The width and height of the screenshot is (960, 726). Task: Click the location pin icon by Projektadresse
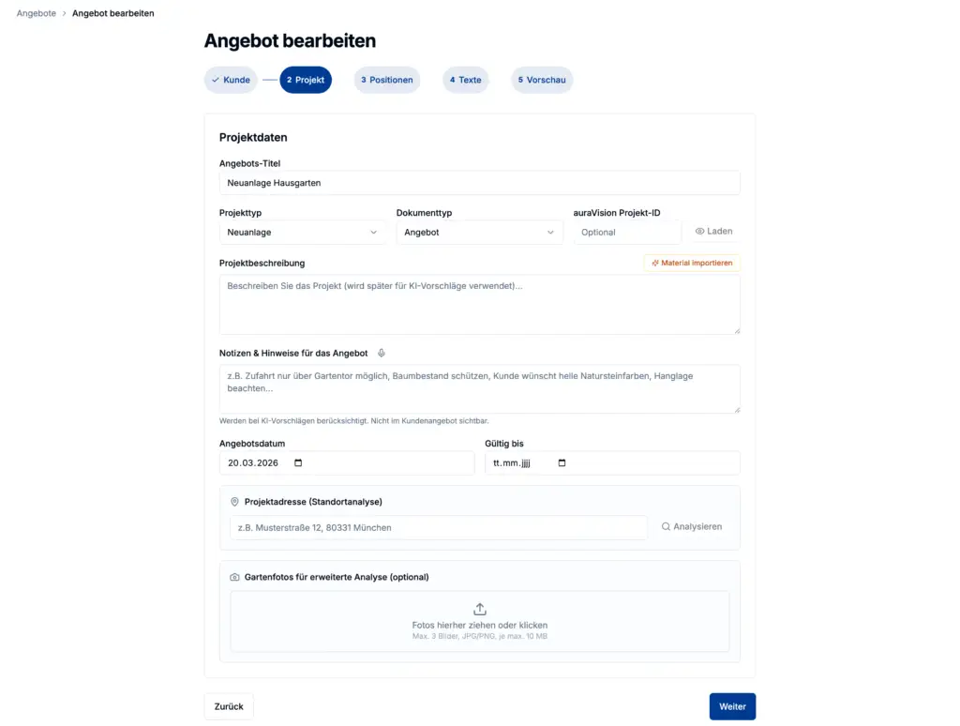pyautogui.click(x=234, y=502)
